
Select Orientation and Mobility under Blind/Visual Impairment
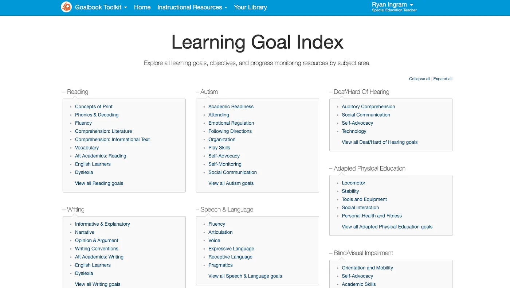point(367,268)
